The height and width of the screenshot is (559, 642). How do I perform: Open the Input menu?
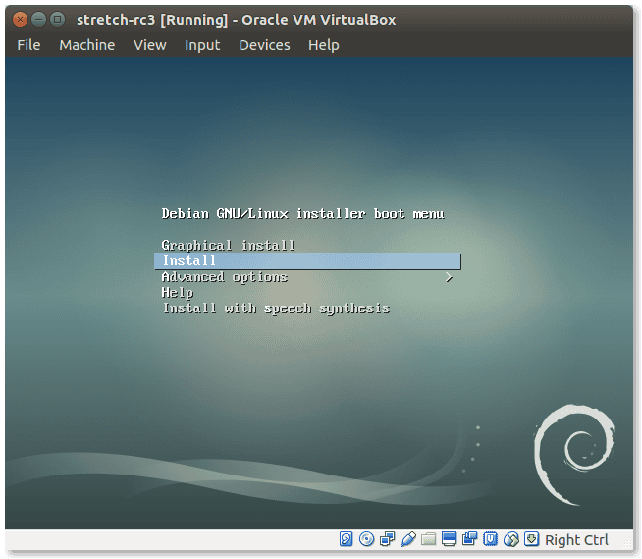coord(202,45)
